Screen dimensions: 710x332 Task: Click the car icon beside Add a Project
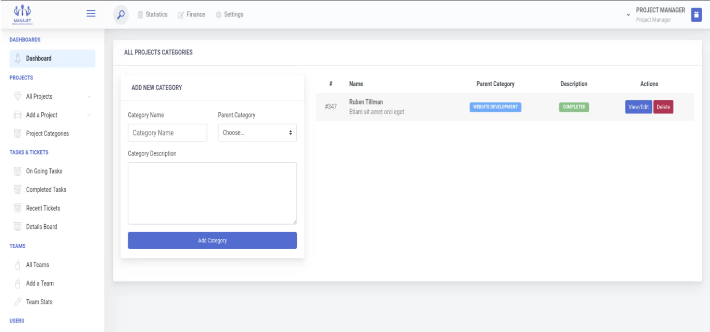click(18, 115)
